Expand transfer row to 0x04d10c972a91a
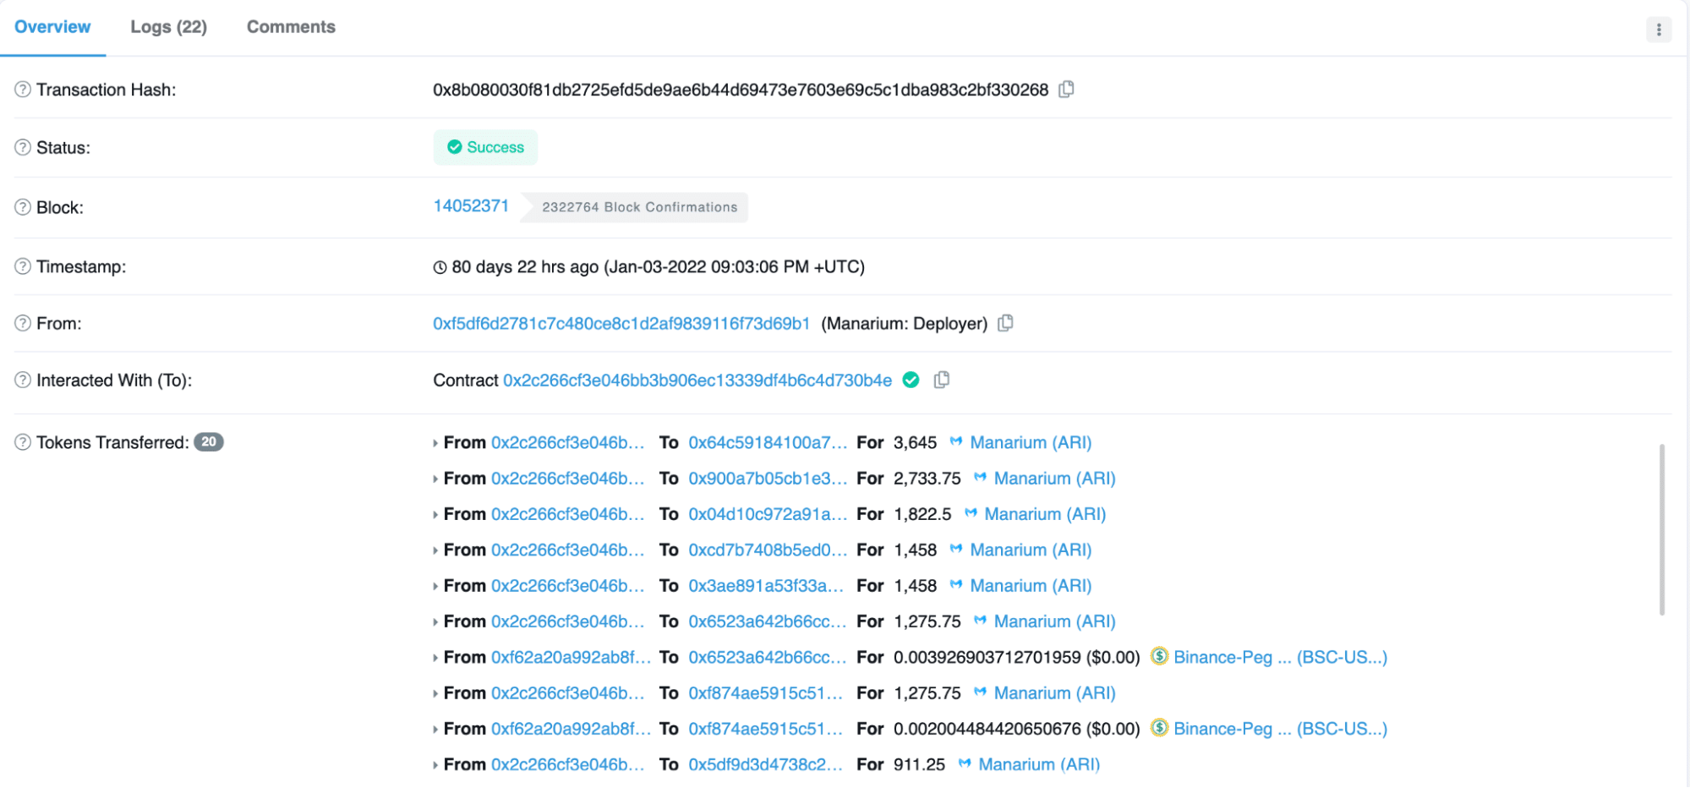1690x788 pixels. (x=435, y=514)
